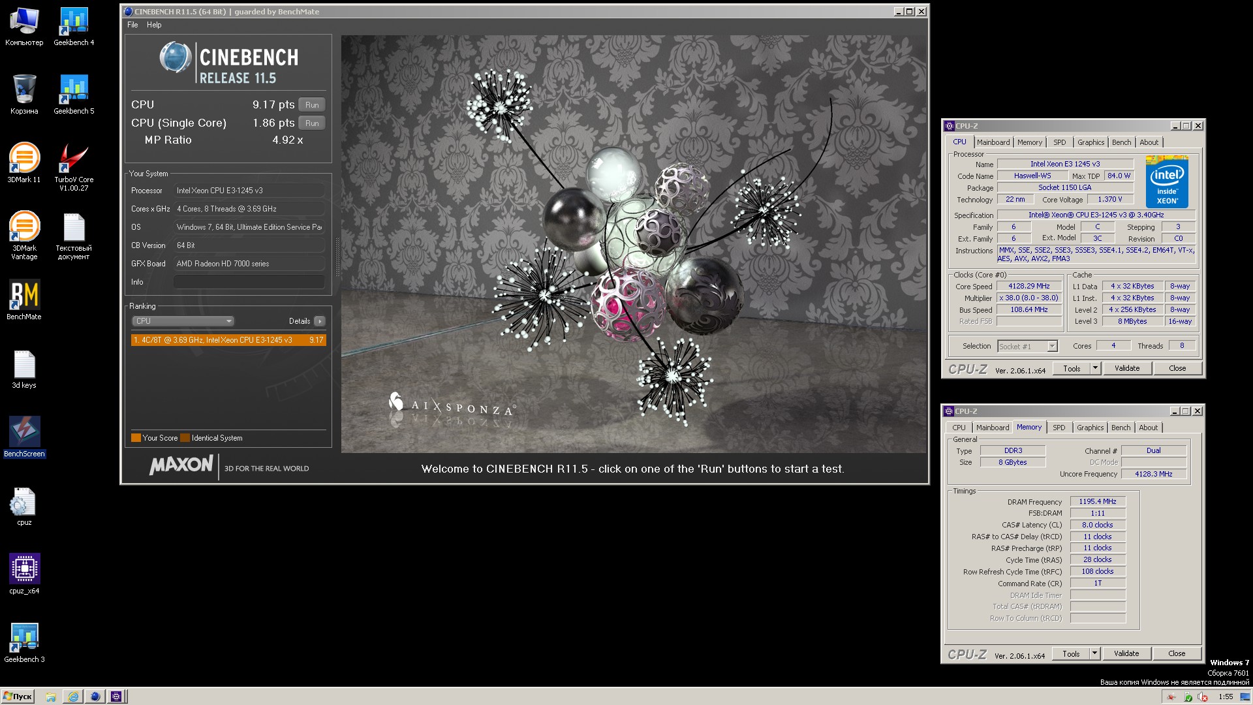Open Graphics tab in top CPU-Z window

click(1091, 142)
